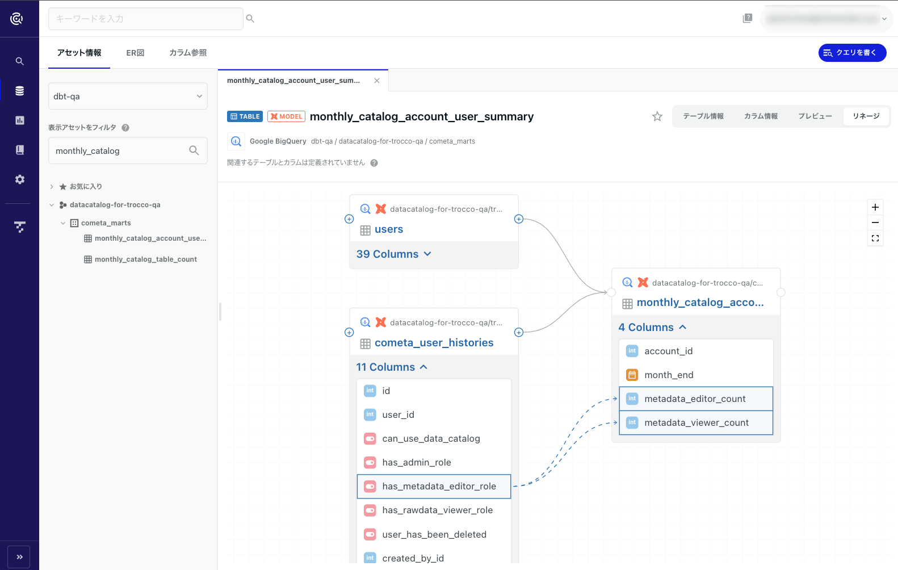Expand the users 39 Columns list
This screenshot has height=570, width=898.
coord(394,254)
